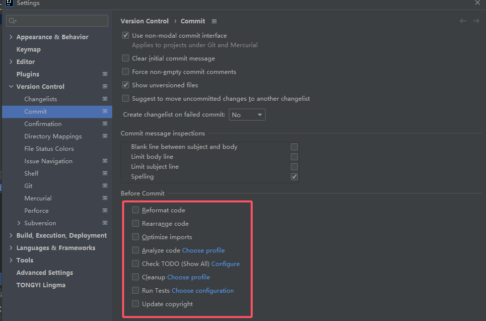Viewport: 486px width, 321px height.
Task: Expand the Editor section
Action: click(x=11, y=62)
